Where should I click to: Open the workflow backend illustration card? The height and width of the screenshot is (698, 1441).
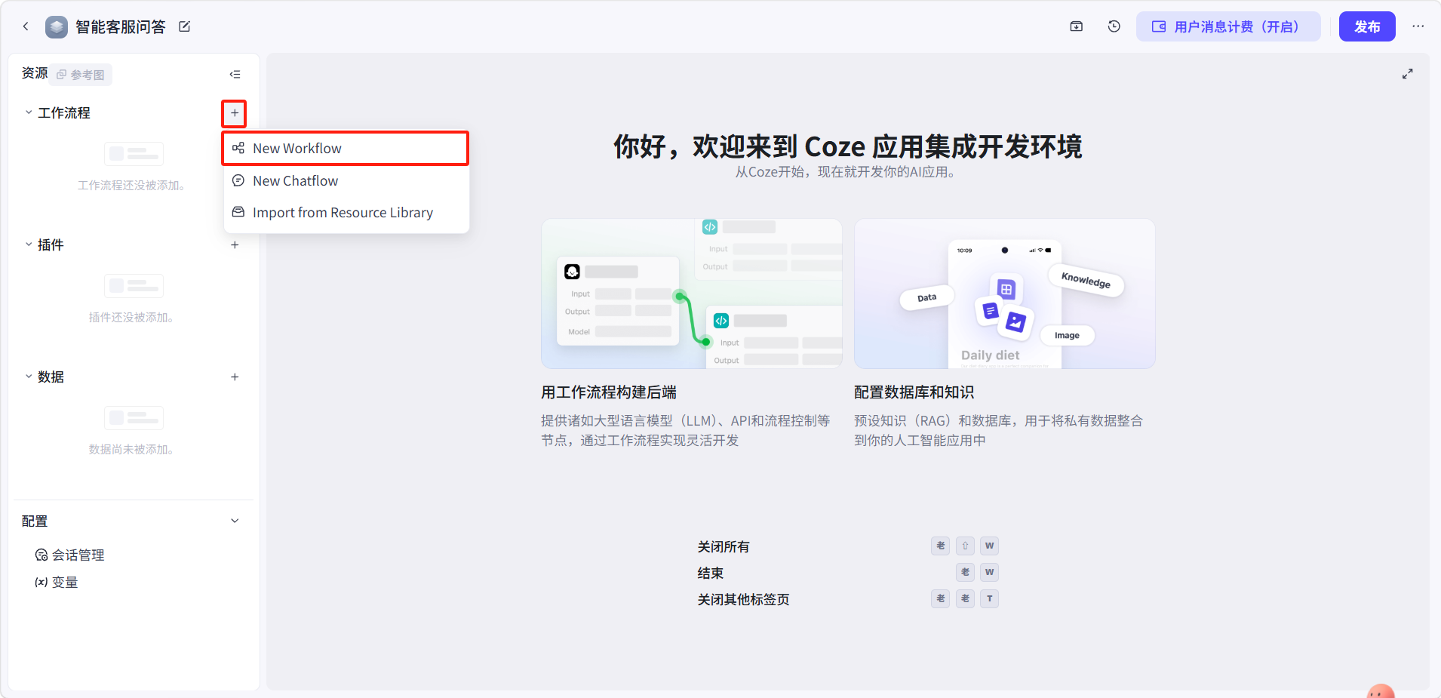coord(692,294)
